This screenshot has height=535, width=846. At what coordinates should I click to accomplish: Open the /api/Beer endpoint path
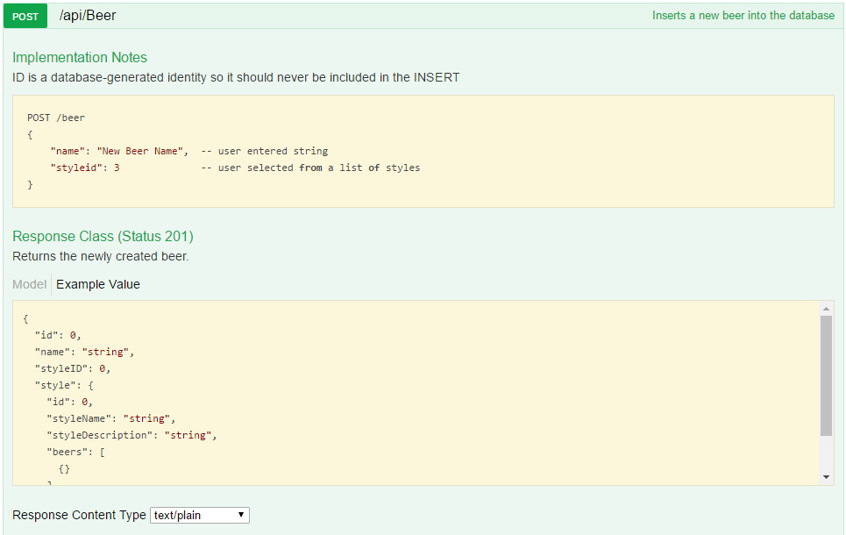click(87, 16)
